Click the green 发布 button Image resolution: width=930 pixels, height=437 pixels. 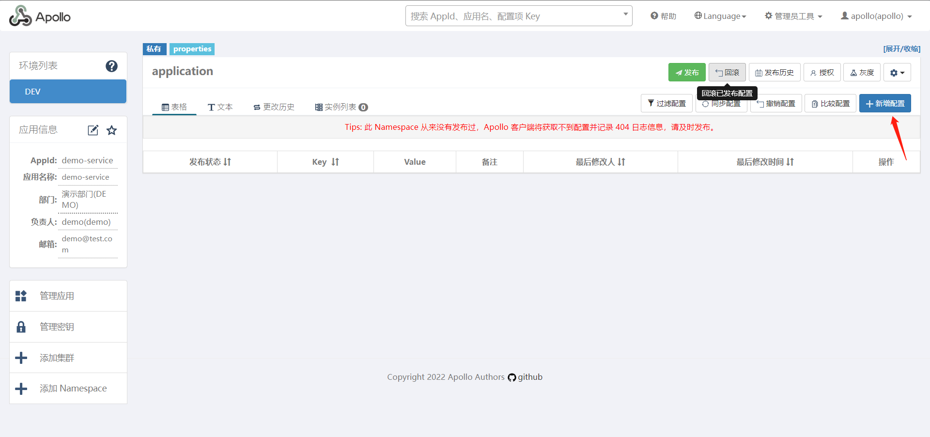(687, 73)
